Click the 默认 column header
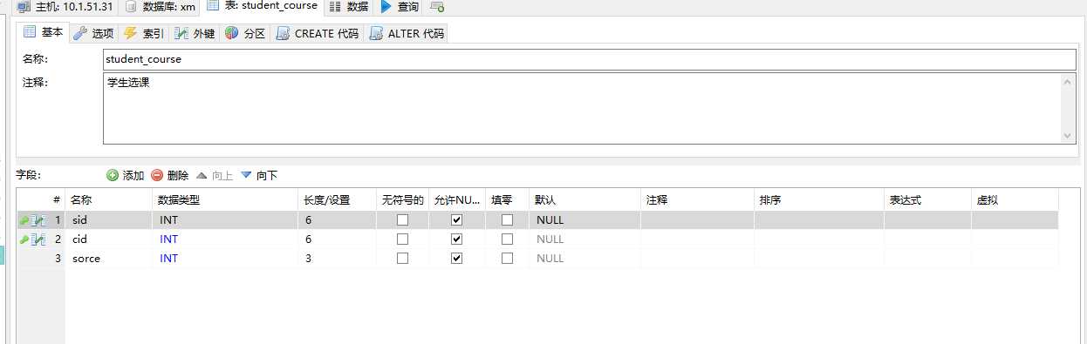The image size is (1087, 344). point(585,200)
